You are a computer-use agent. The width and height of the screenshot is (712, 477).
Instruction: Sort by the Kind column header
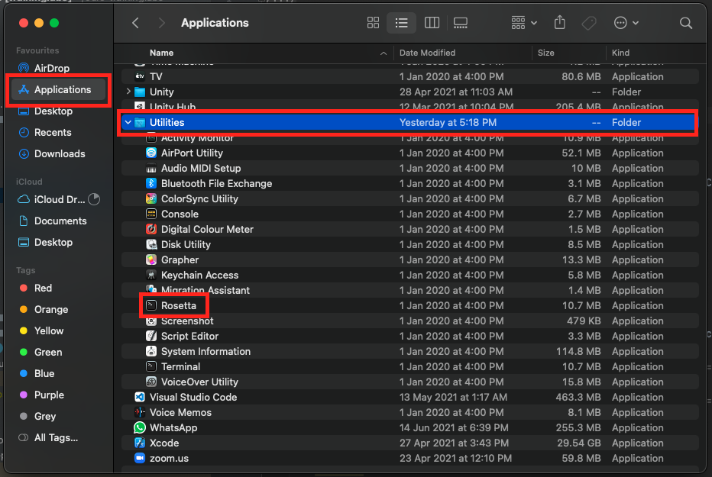(x=620, y=53)
